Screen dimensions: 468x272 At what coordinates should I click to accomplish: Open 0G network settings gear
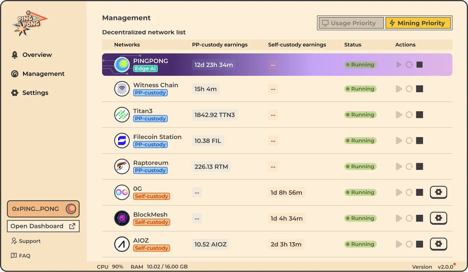[x=438, y=192]
